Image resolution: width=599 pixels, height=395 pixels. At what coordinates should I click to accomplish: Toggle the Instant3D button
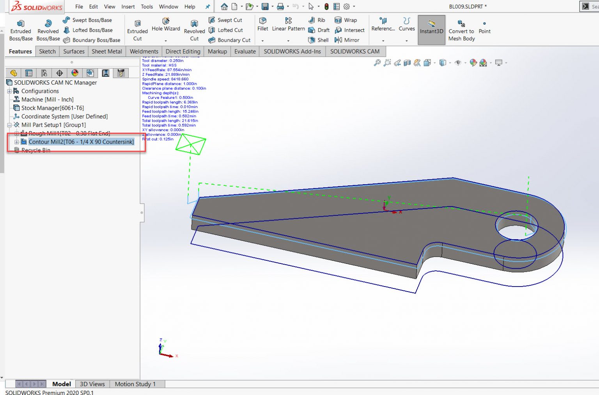pos(431,30)
